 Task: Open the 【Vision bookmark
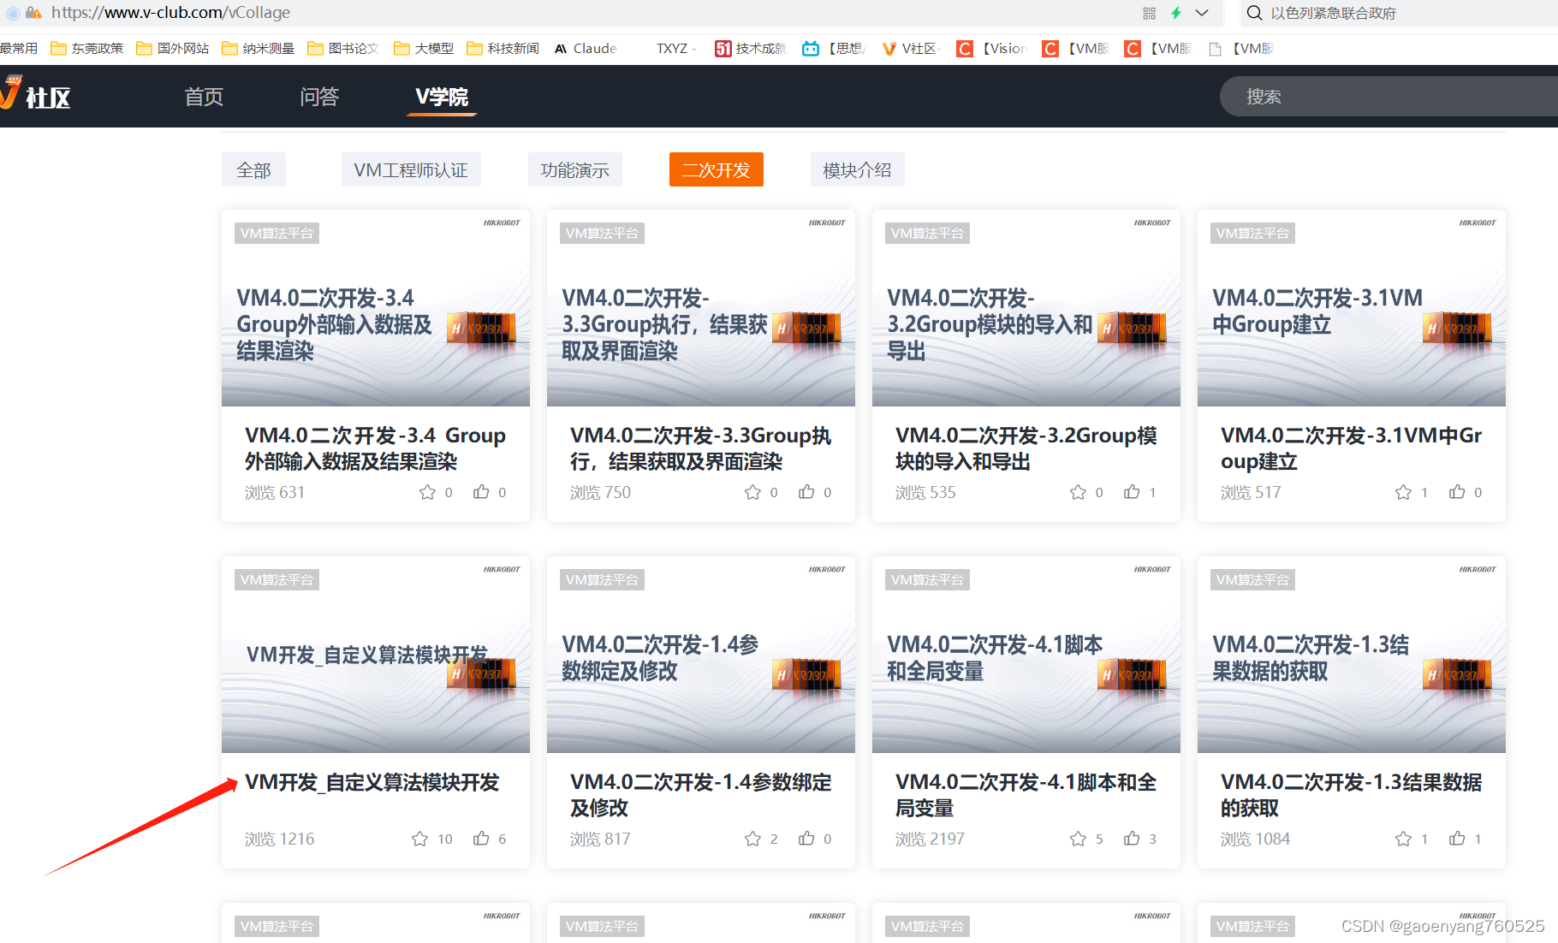(x=991, y=49)
